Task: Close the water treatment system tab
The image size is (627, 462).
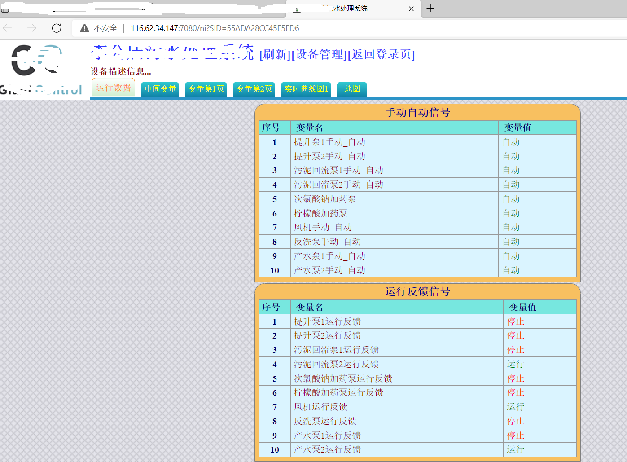Action: 411,9
